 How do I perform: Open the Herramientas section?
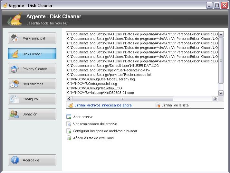coord(32,84)
